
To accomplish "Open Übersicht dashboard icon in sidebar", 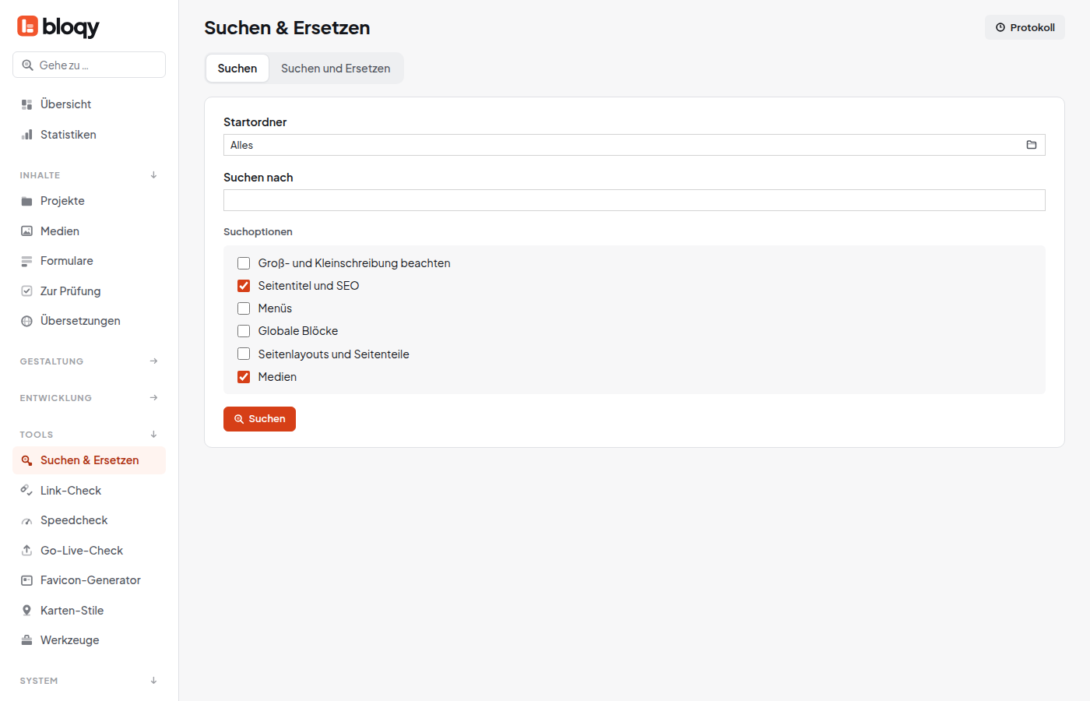I will tap(26, 104).
